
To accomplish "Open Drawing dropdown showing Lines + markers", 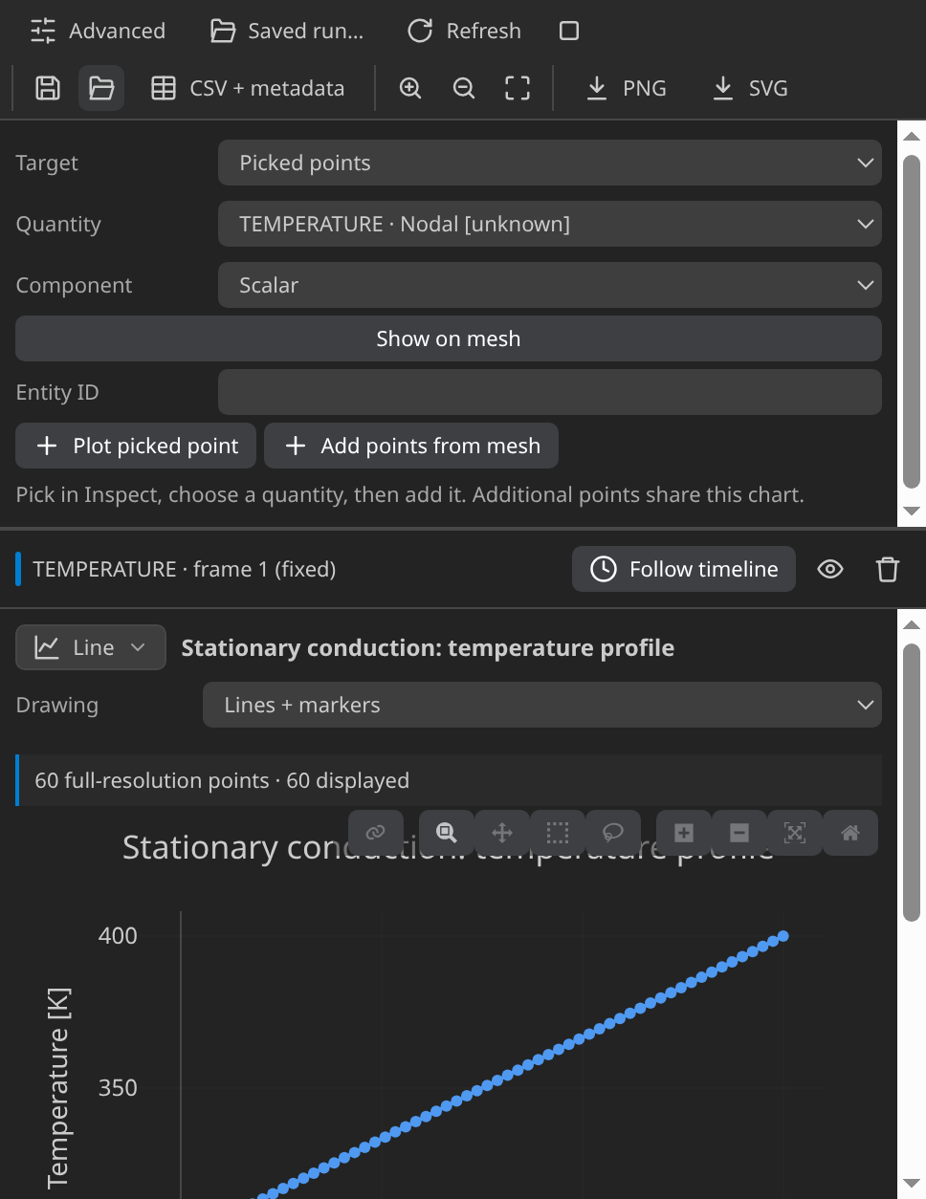I will [542, 705].
